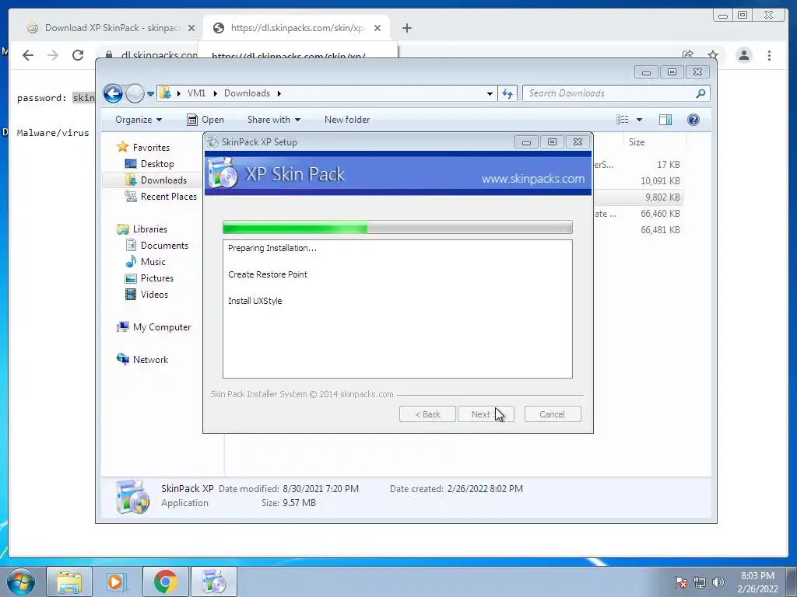Viewport: 797px width, 597px height.
Task: Open Windows Media Player from taskbar
Action: (x=116, y=581)
